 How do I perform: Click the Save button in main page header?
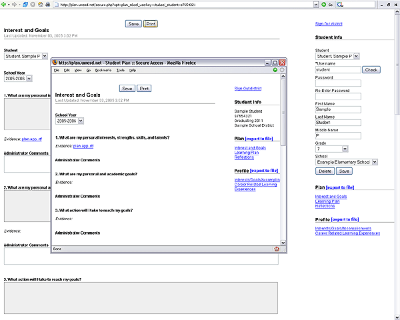[x=133, y=24]
